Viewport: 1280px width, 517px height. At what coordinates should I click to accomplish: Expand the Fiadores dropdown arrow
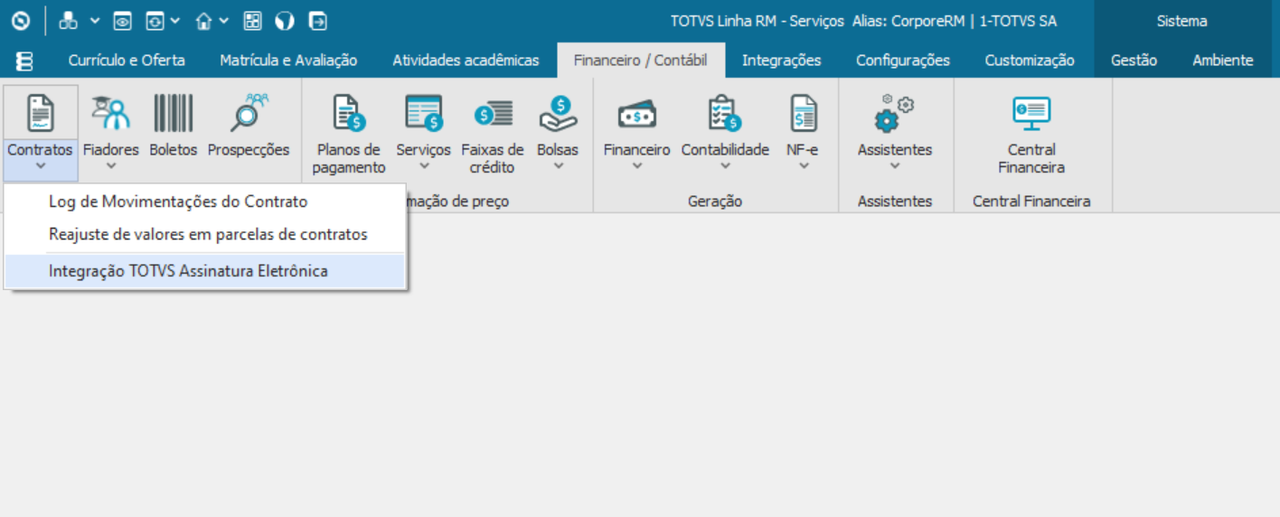(x=111, y=165)
